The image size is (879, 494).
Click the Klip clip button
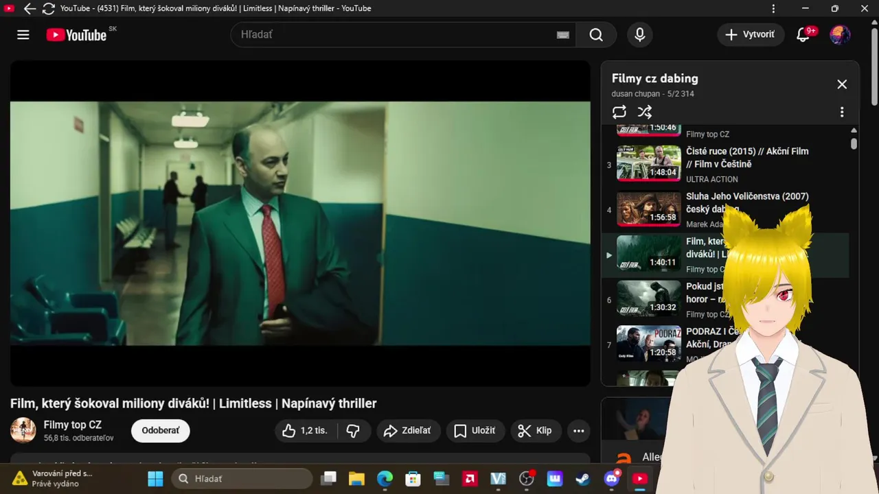pos(535,431)
